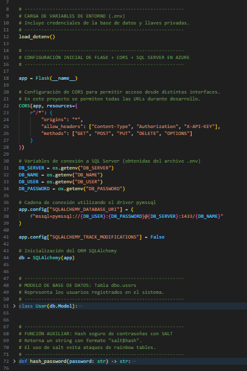Click comment MODELO DE BASE DE DATOS

click(x=77, y=286)
